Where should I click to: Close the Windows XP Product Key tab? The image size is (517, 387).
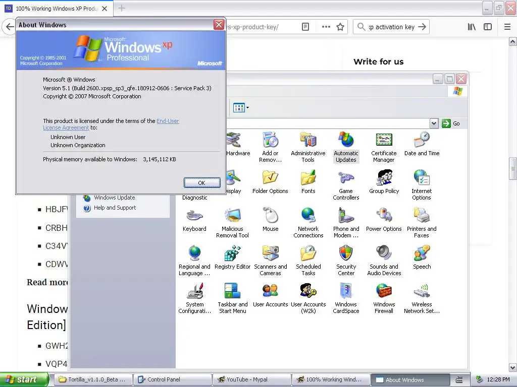click(105, 9)
